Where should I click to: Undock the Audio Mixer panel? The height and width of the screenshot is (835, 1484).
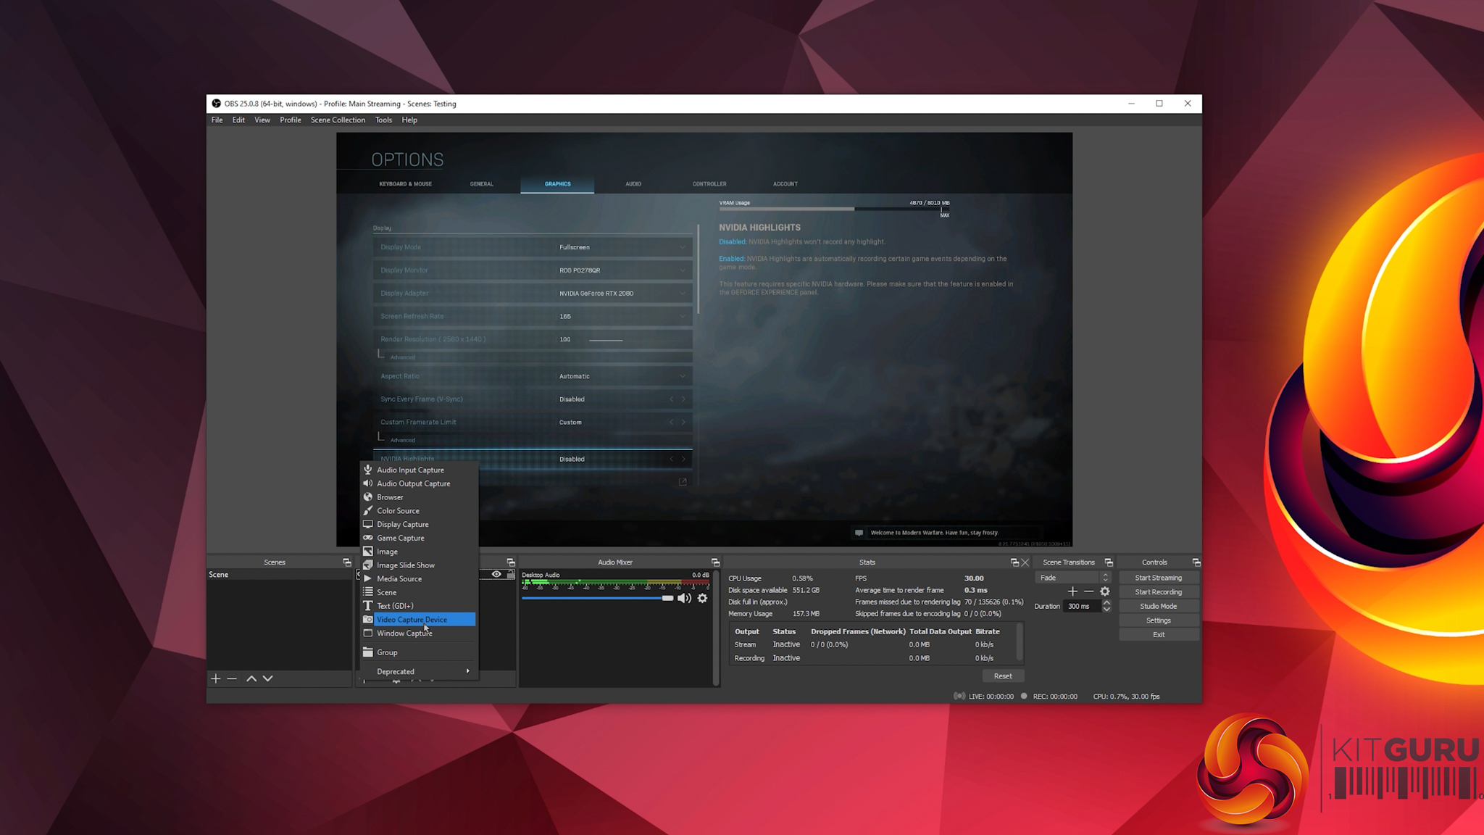point(715,562)
